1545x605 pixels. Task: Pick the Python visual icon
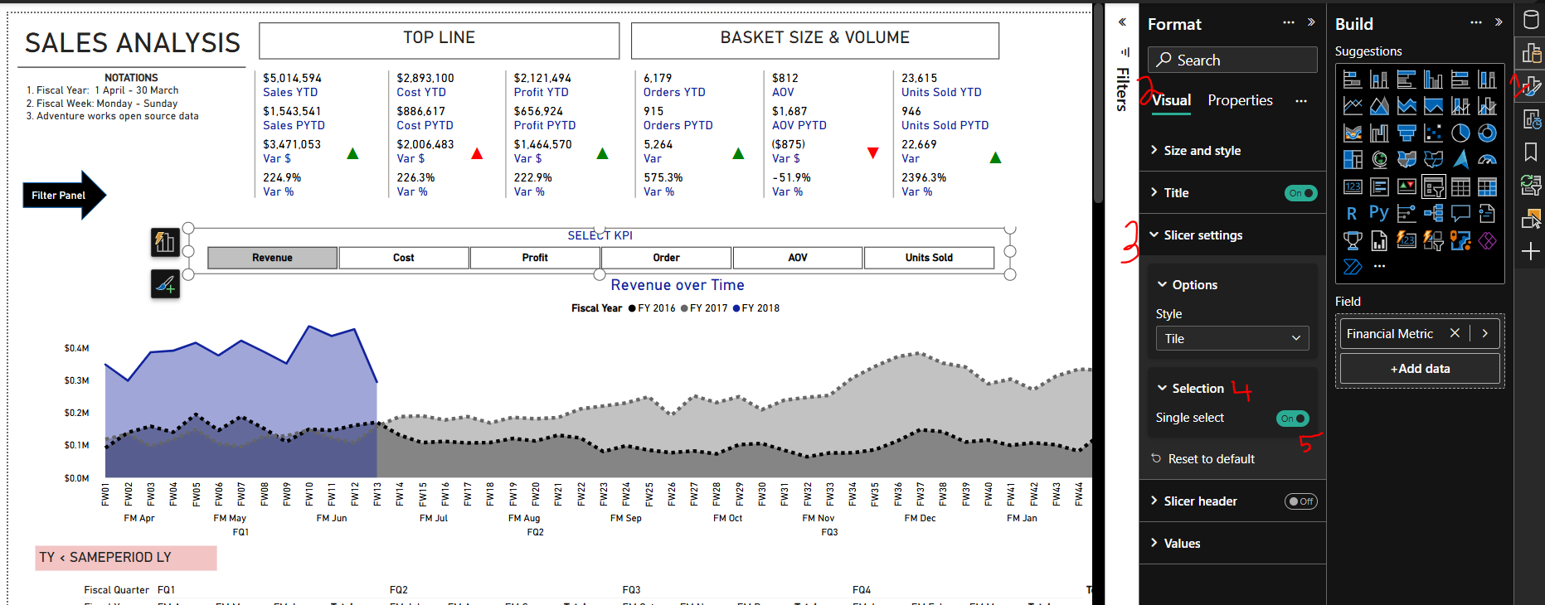pyautogui.click(x=1379, y=213)
